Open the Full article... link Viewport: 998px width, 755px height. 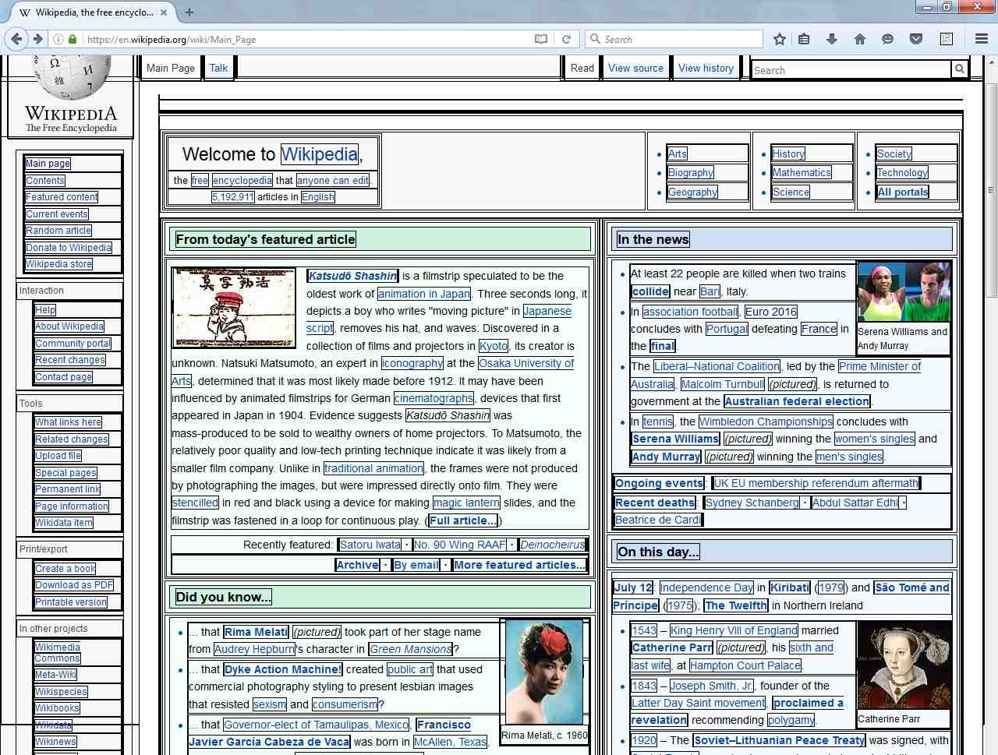[x=462, y=520]
